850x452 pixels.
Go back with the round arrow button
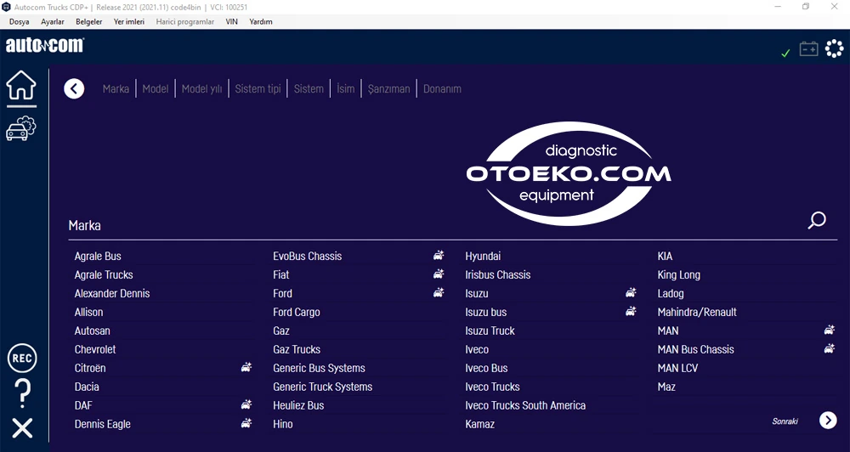pyautogui.click(x=74, y=89)
